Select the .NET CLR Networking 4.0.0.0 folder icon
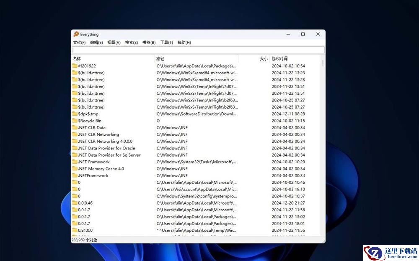The height and width of the screenshot is (261, 419). 75,141
